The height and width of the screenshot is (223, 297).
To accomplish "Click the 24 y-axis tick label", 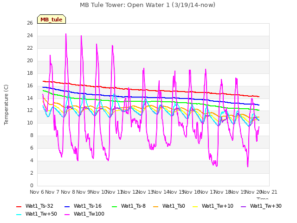I will click(x=30, y=36).
